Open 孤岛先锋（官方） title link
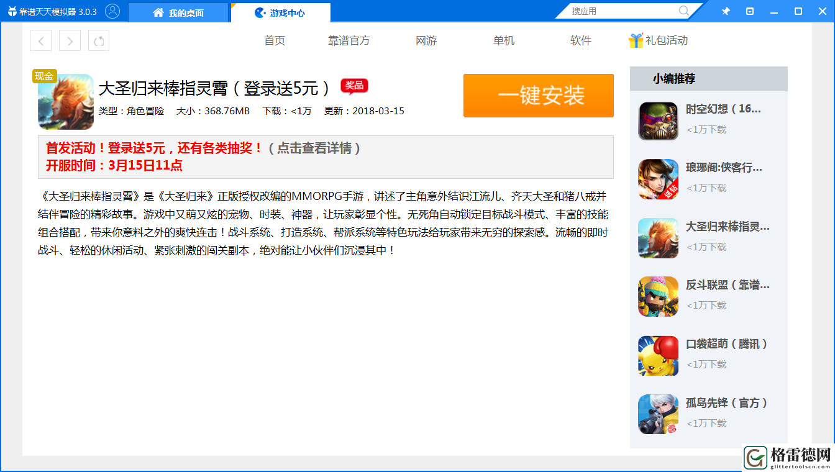The height and width of the screenshot is (472, 835). click(x=727, y=402)
